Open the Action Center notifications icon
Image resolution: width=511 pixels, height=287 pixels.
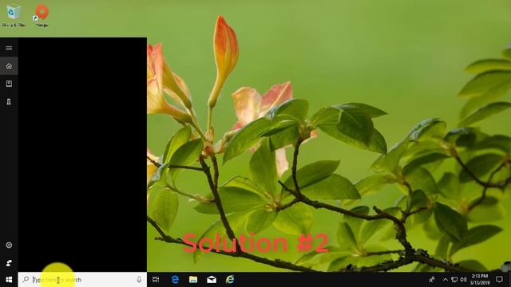click(x=499, y=280)
